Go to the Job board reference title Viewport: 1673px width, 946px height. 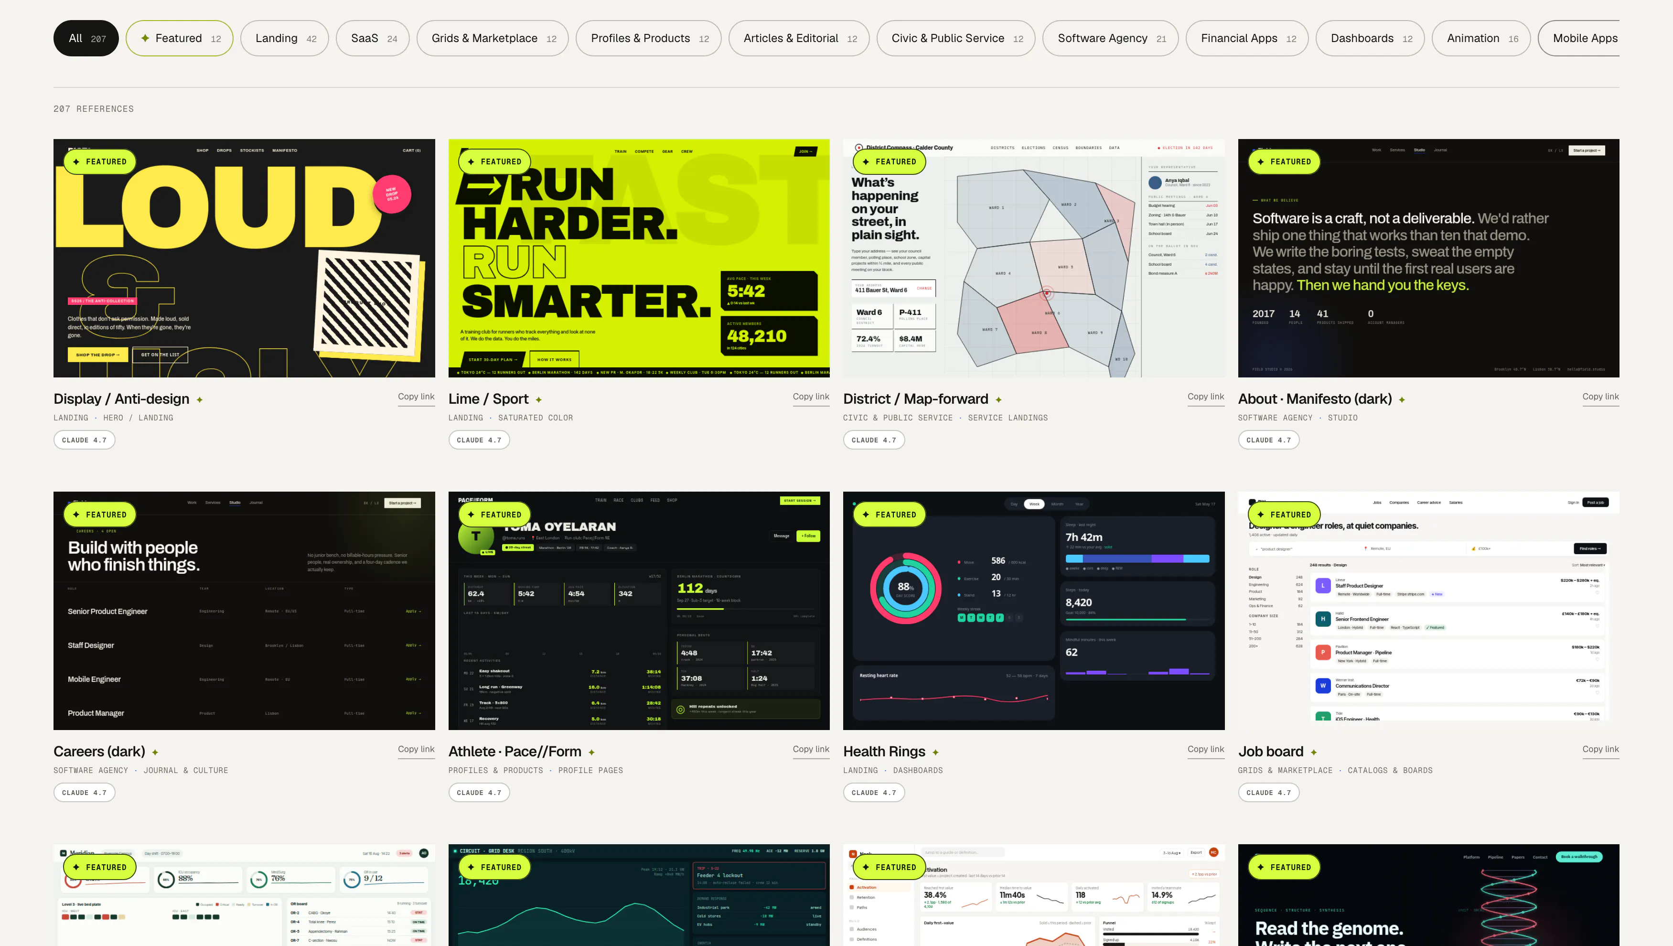click(x=1271, y=752)
